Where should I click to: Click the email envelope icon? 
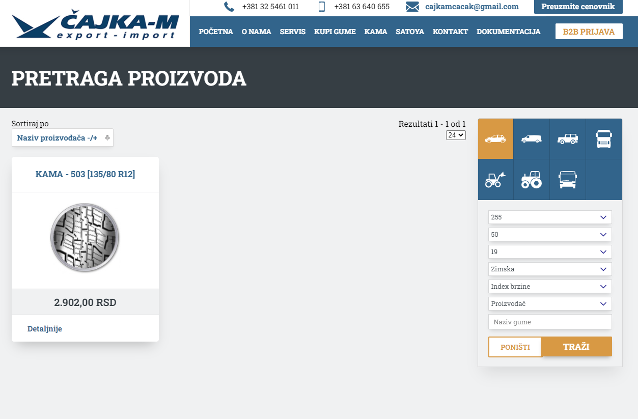(412, 7)
